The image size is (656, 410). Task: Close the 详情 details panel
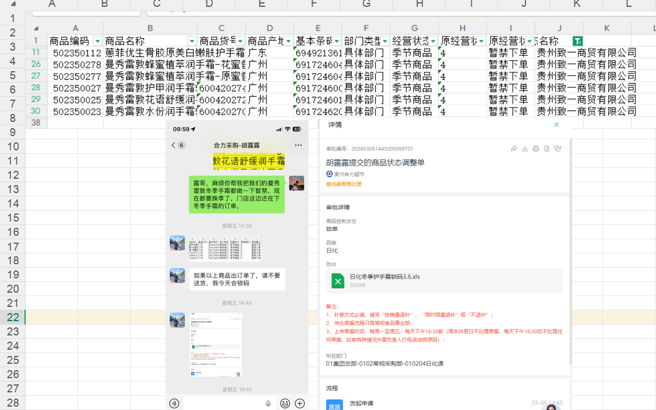[556, 125]
